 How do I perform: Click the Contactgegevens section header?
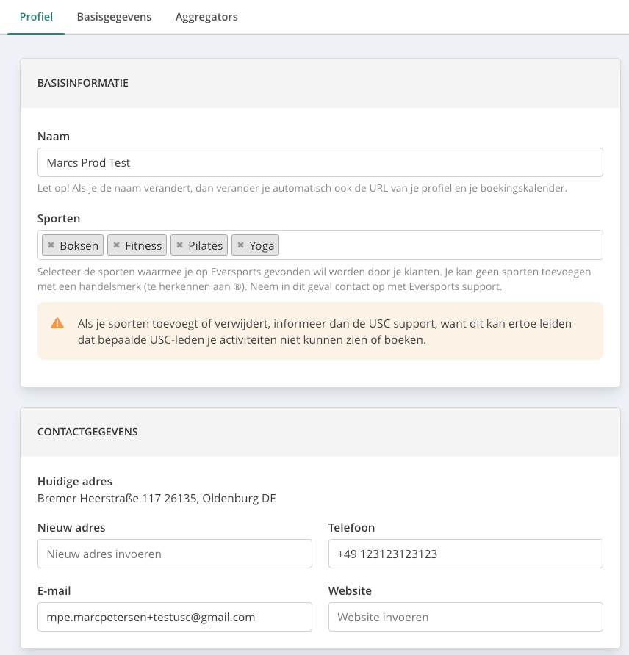[x=87, y=432]
